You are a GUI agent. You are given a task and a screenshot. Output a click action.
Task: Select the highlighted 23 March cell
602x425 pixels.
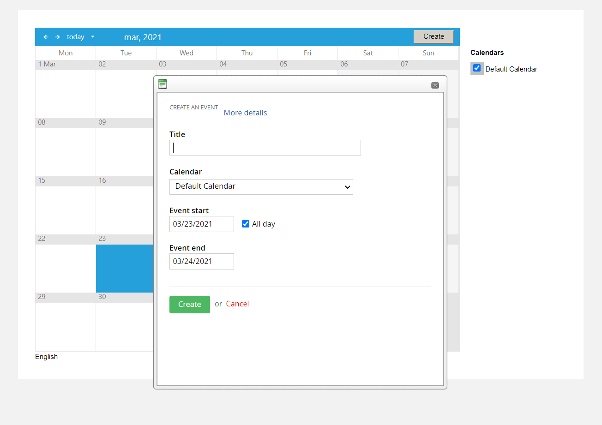pyautogui.click(x=125, y=268)
